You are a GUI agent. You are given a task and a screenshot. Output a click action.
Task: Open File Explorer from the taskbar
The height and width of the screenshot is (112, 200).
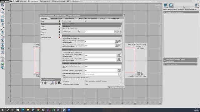[x=28, y=110]
